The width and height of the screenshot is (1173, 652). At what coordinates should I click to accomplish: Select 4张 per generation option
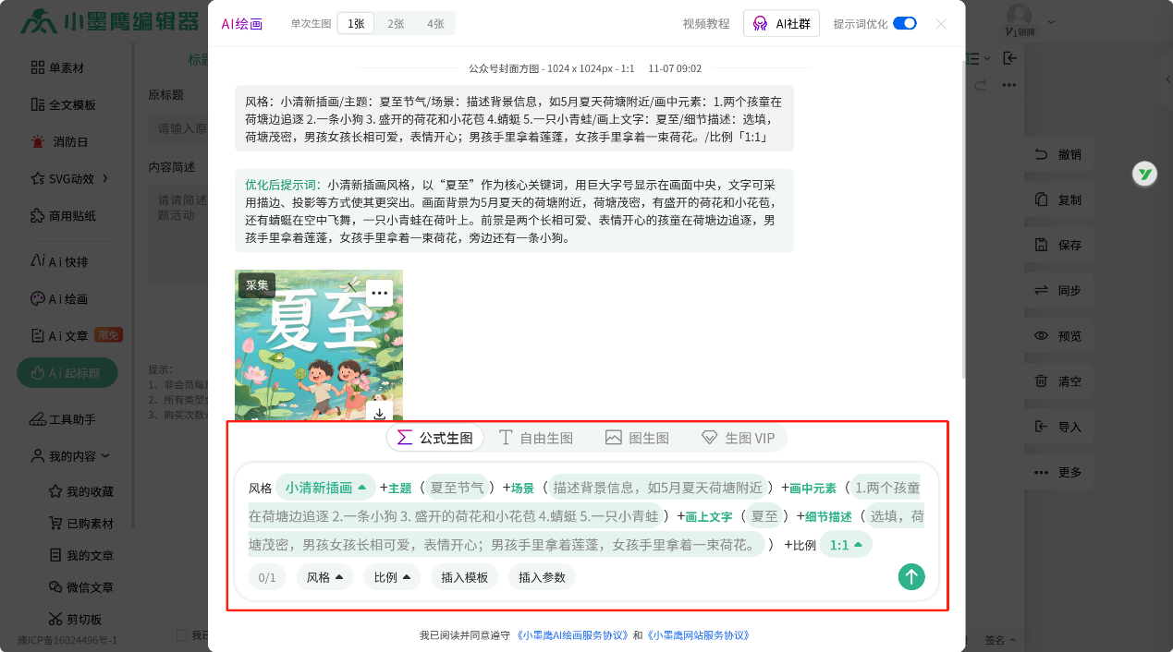(x=435, y=24)
